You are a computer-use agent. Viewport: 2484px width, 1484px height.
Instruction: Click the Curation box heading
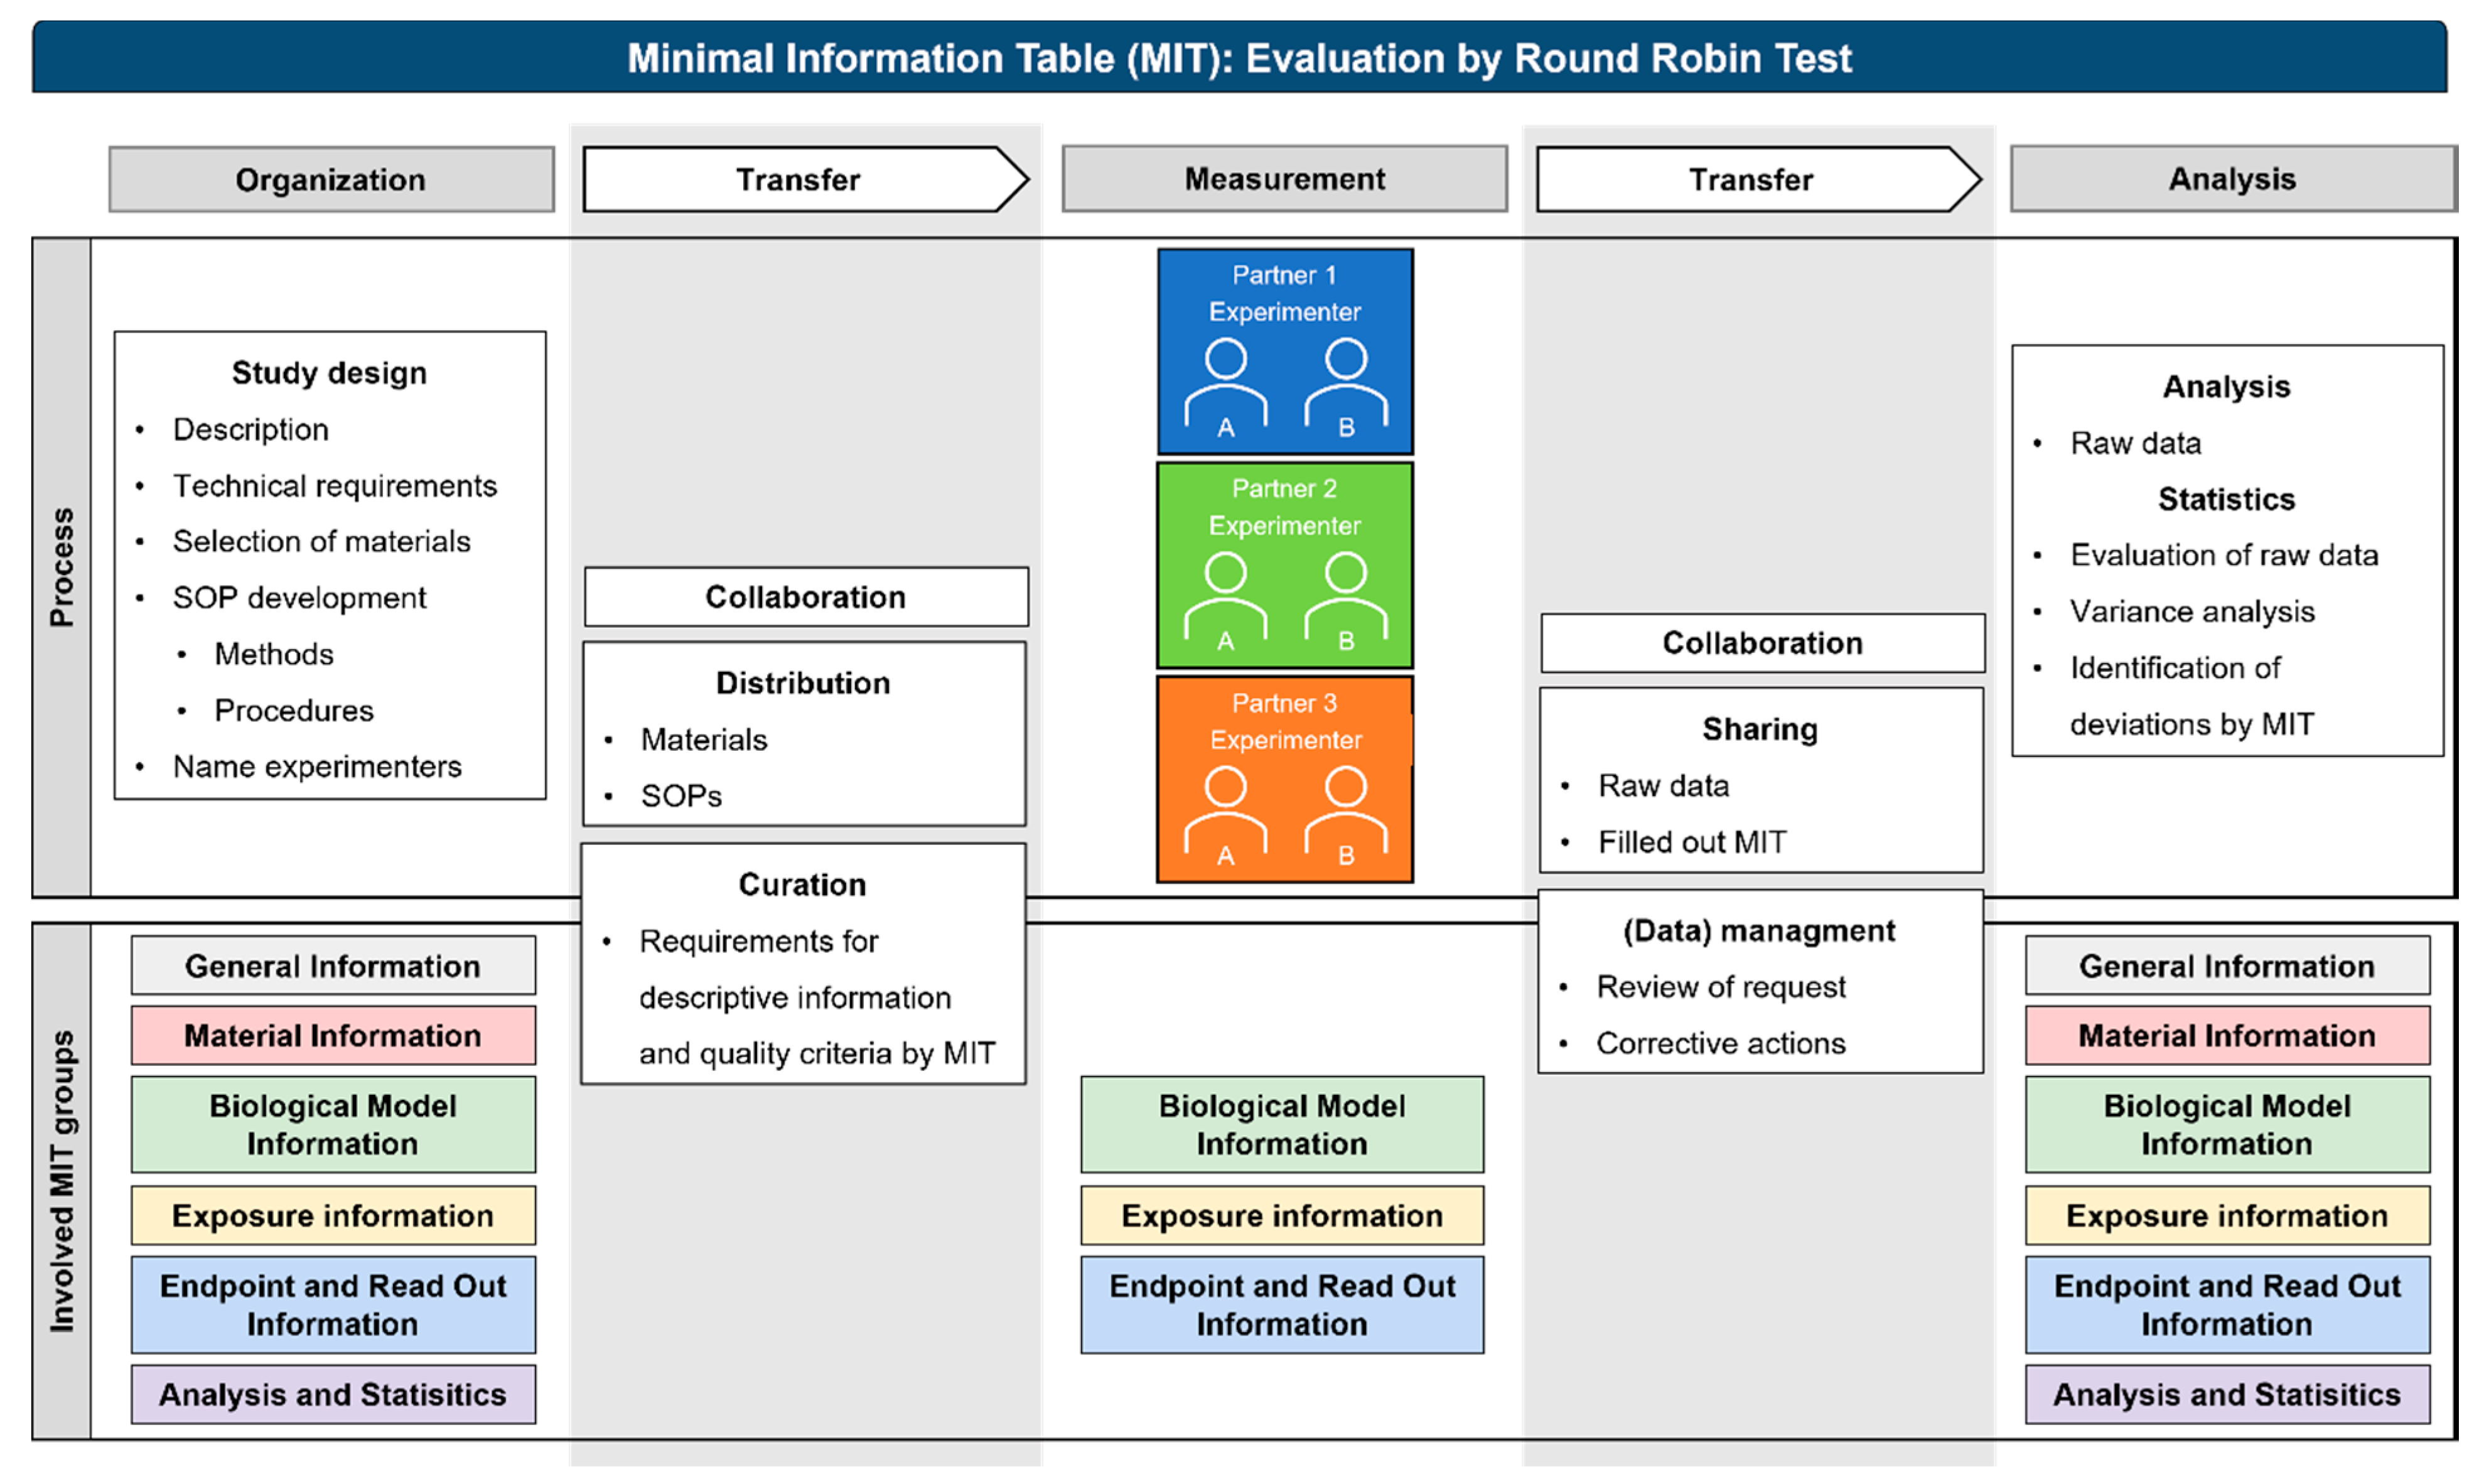click(802, 885)
